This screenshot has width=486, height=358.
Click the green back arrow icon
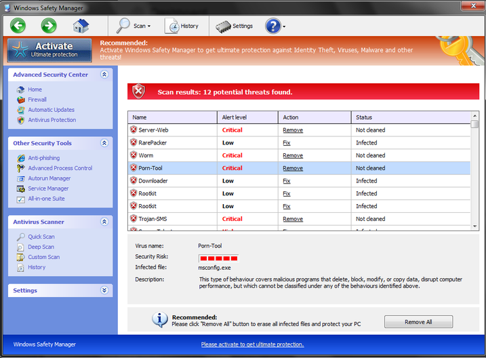(x=18, y=26)
